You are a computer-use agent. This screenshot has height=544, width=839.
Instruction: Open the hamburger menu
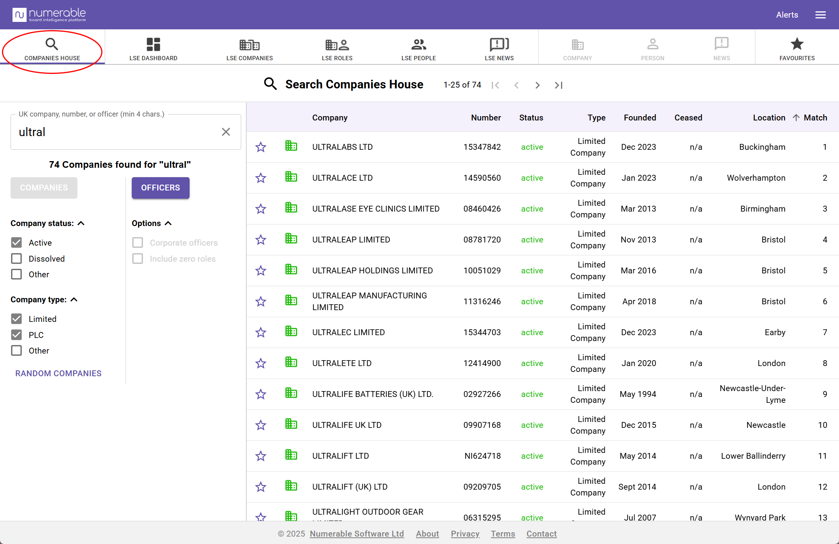pyautogui.click(x=821, y=14)
